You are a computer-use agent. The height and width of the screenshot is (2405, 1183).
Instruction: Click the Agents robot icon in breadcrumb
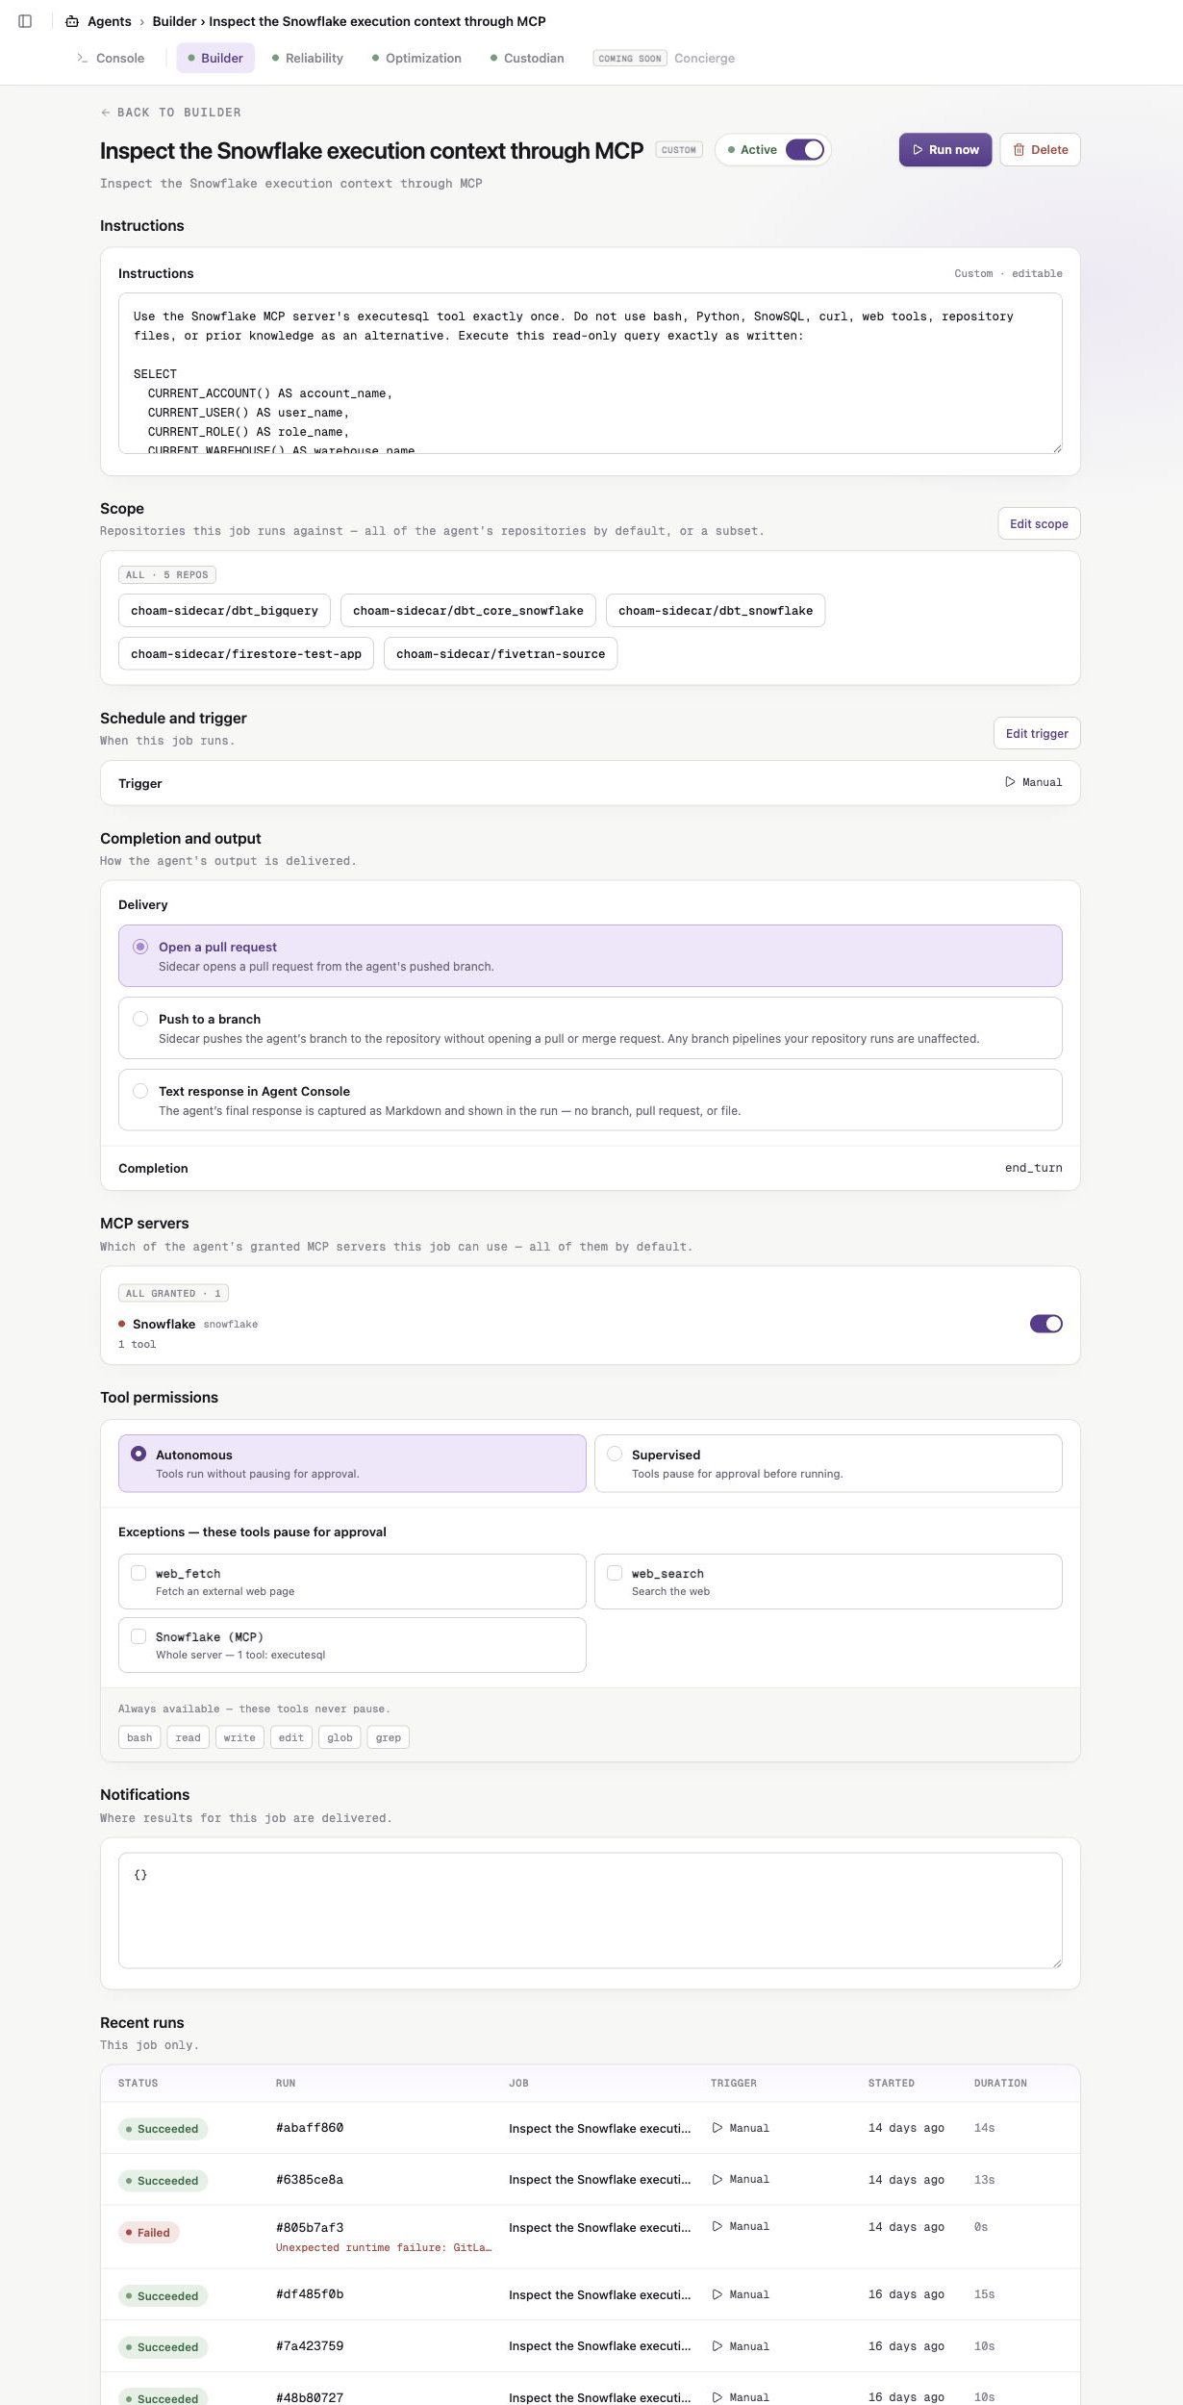pyautogui.click(x=72, y=21)
